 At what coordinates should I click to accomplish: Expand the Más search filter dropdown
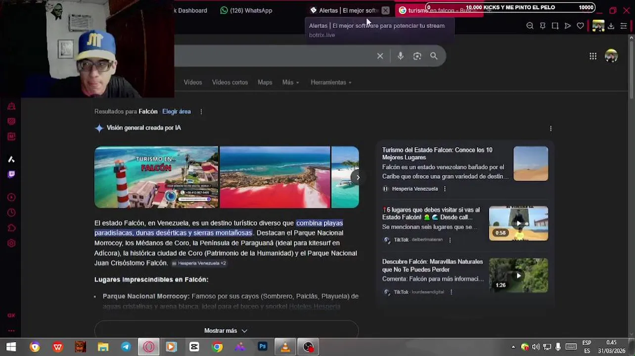(x=291, y=82)
